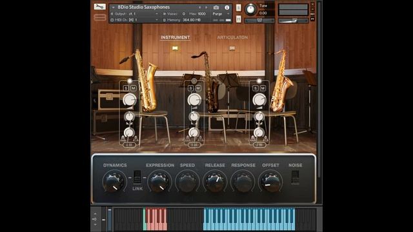The image size is (413, 232).
Task: Mute the right saxophone with M button
Action: (x=263, y=88)
